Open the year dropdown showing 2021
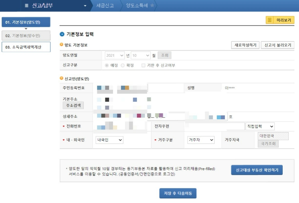Screen dimensions: 299x203 pos(114,55)
